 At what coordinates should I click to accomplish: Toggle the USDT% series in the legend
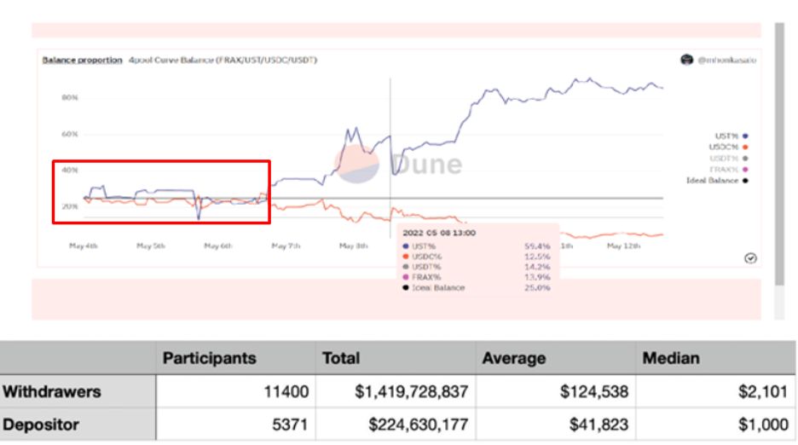[x=723, y=158]
